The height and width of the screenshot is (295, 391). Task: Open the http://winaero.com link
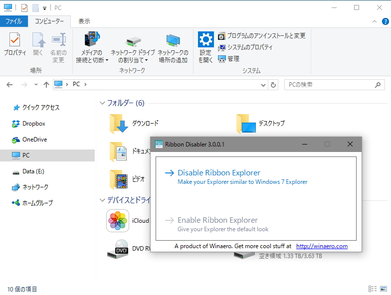click(x=322, y=246)
